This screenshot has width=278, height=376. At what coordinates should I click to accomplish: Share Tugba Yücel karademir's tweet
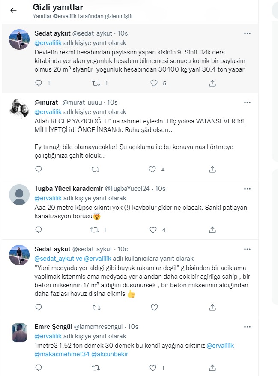(212, 230)
